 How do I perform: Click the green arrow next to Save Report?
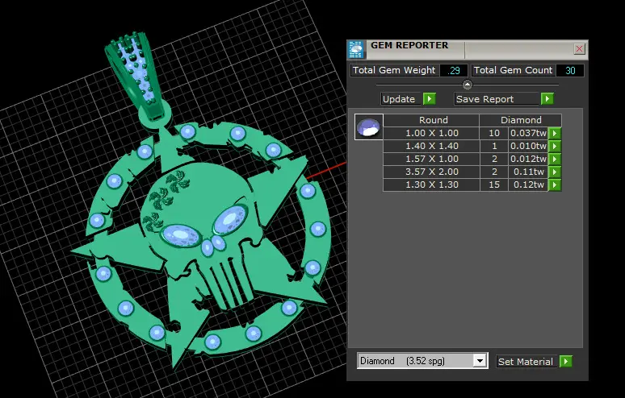coord(547,98)
